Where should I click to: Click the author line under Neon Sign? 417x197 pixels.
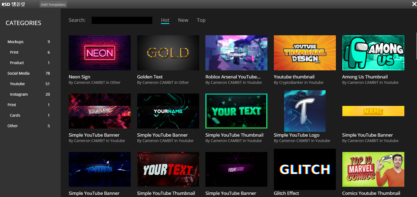click(95, 82)
